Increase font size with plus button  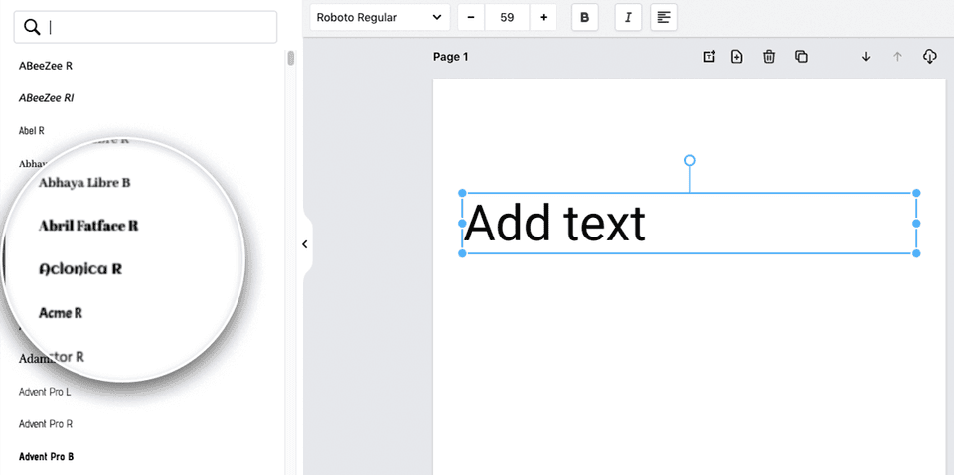tap(543, 17)
